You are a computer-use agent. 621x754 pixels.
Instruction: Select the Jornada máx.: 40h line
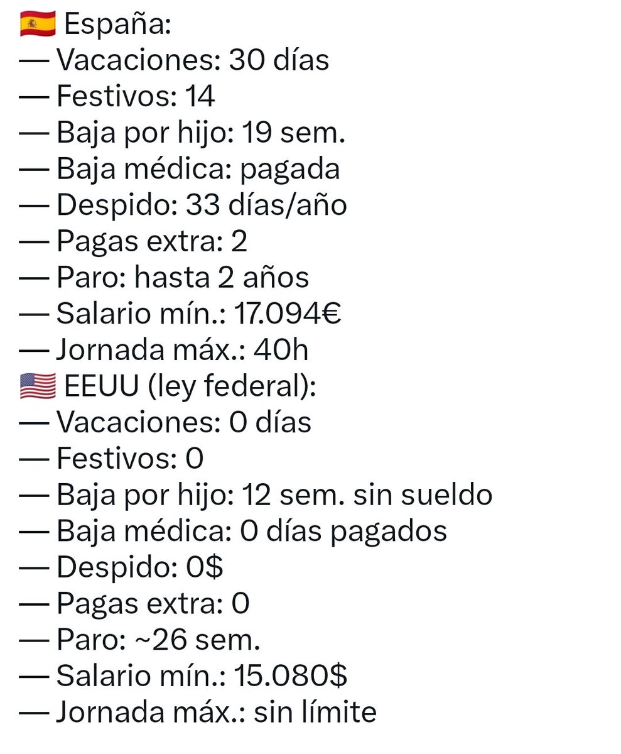165,351
